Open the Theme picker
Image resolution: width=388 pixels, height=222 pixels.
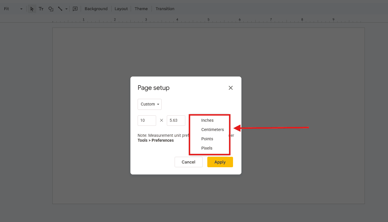141,9
